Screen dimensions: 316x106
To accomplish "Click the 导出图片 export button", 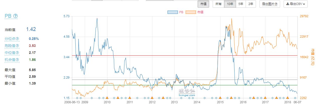I will click(x=269, y=4).
